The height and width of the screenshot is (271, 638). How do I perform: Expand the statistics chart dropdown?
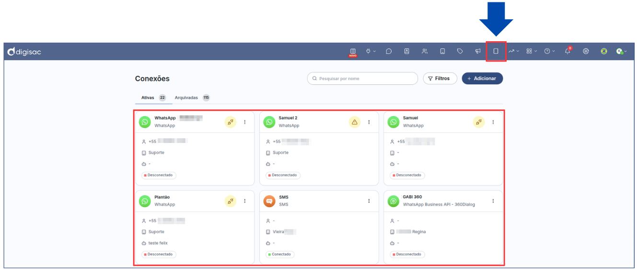514,51
